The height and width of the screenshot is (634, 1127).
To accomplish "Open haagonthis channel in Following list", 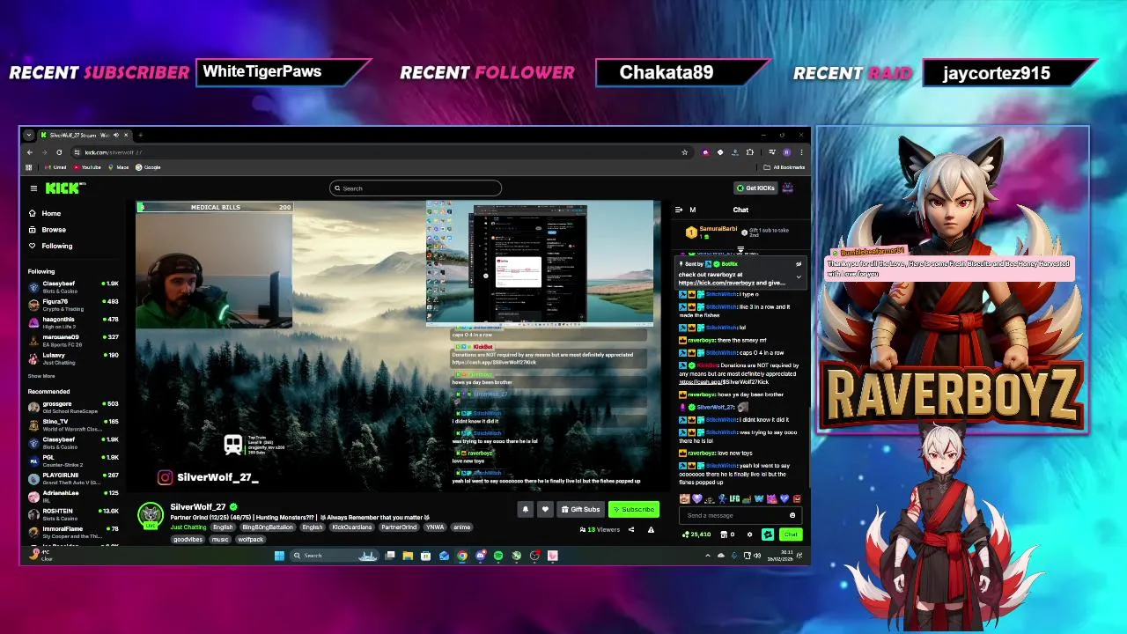I will point(75,322).
